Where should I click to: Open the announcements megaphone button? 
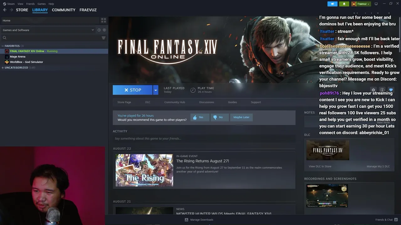click(x=332, y=4)
